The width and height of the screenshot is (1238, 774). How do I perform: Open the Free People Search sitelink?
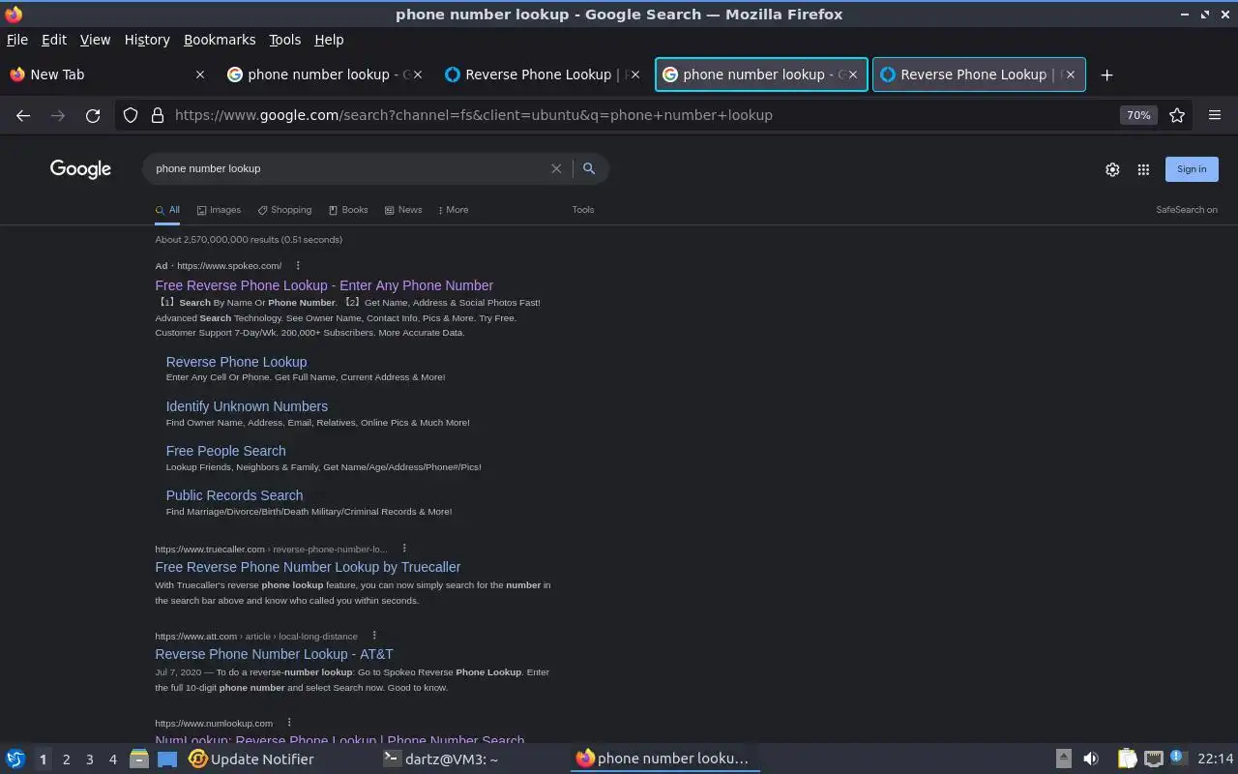tap(225, 451)
